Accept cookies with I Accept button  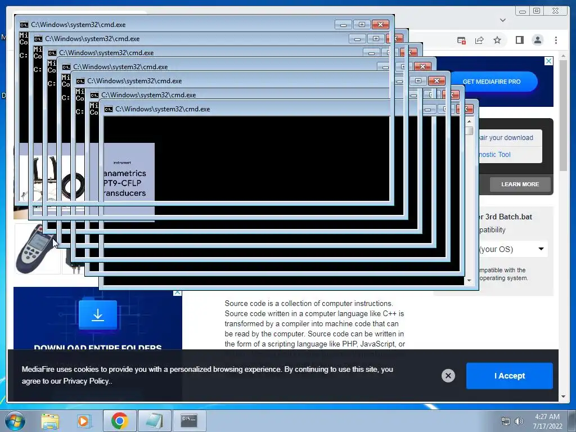point(509,376)
